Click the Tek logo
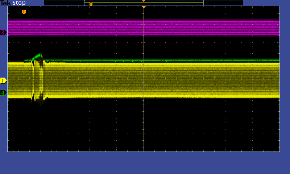The width and height of the screenshot is (290, 174). (5, 3)
